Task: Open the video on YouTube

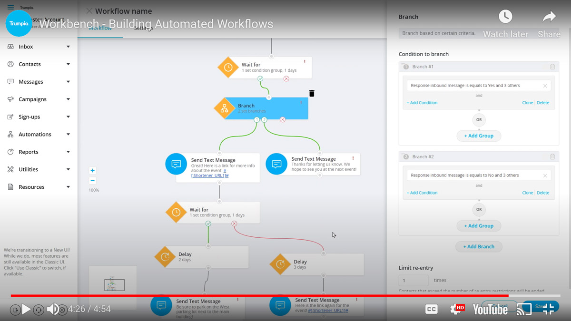Action: [x=490, y=309]
